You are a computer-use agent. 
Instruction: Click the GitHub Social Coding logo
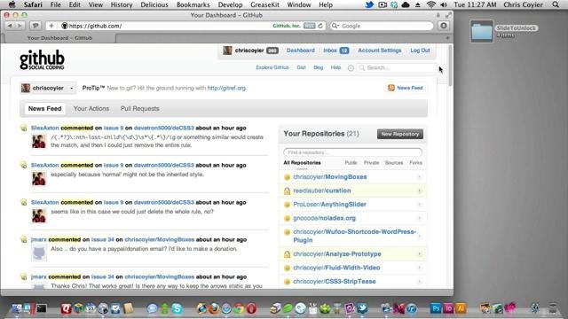(x=42, y=59)
